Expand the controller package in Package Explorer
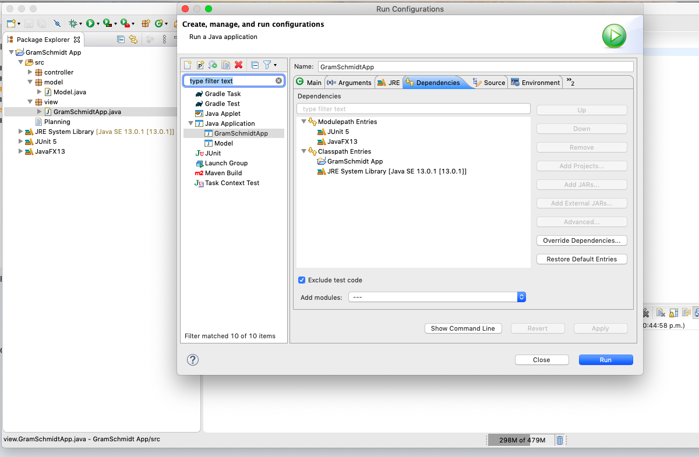This screenshot has height=457, width=699. (x=30, y=72)
